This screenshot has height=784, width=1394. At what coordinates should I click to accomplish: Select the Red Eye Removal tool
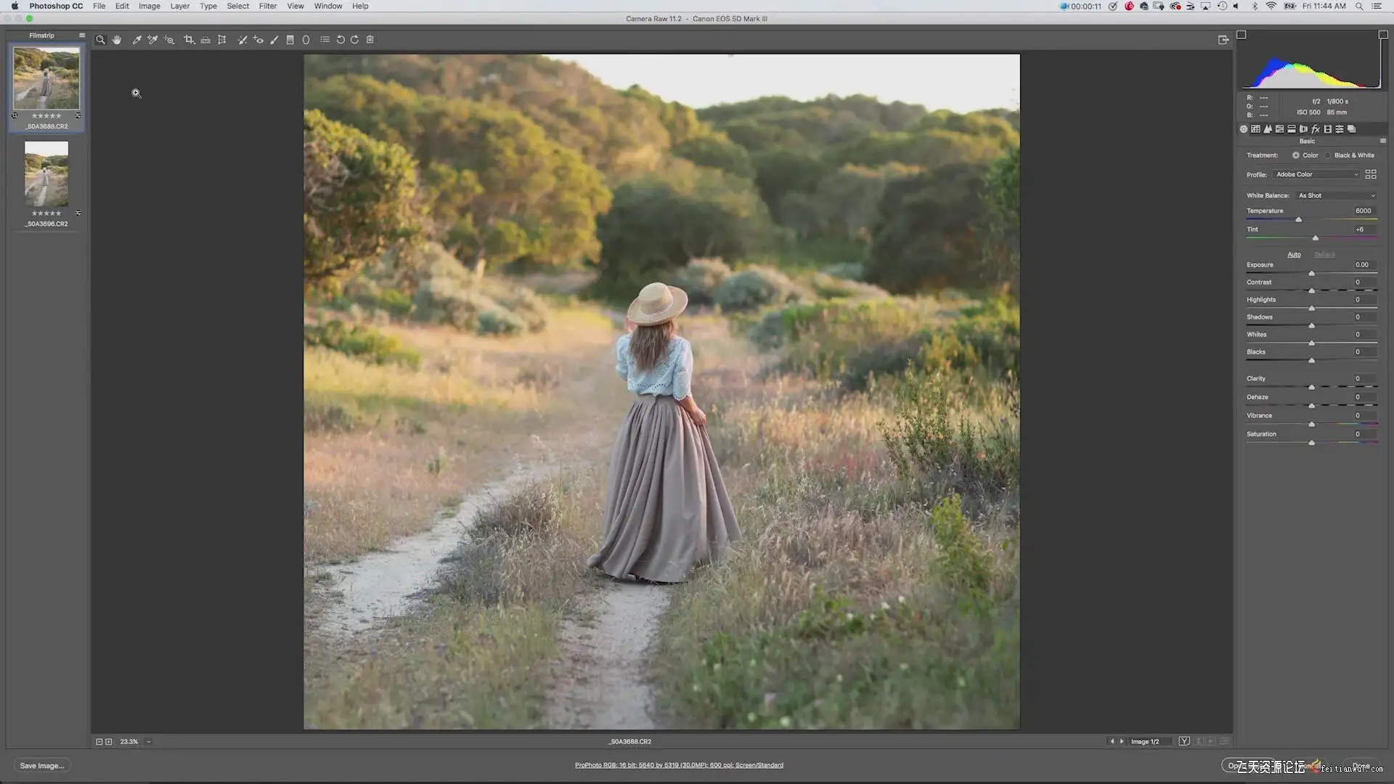258,40
